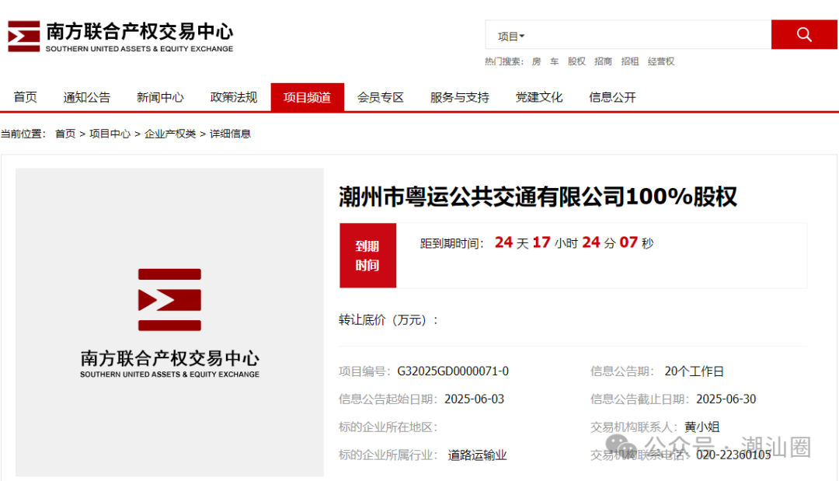Click the deadline date 2025-06-30
Viewport: 839px width, 481px height.
(x=726, y=399)
